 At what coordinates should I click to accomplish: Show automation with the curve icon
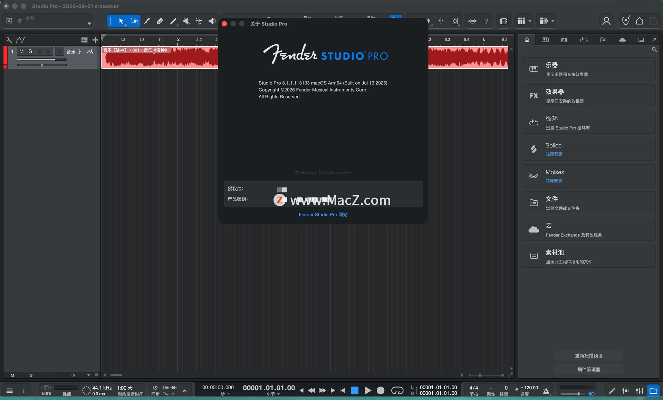21,40
